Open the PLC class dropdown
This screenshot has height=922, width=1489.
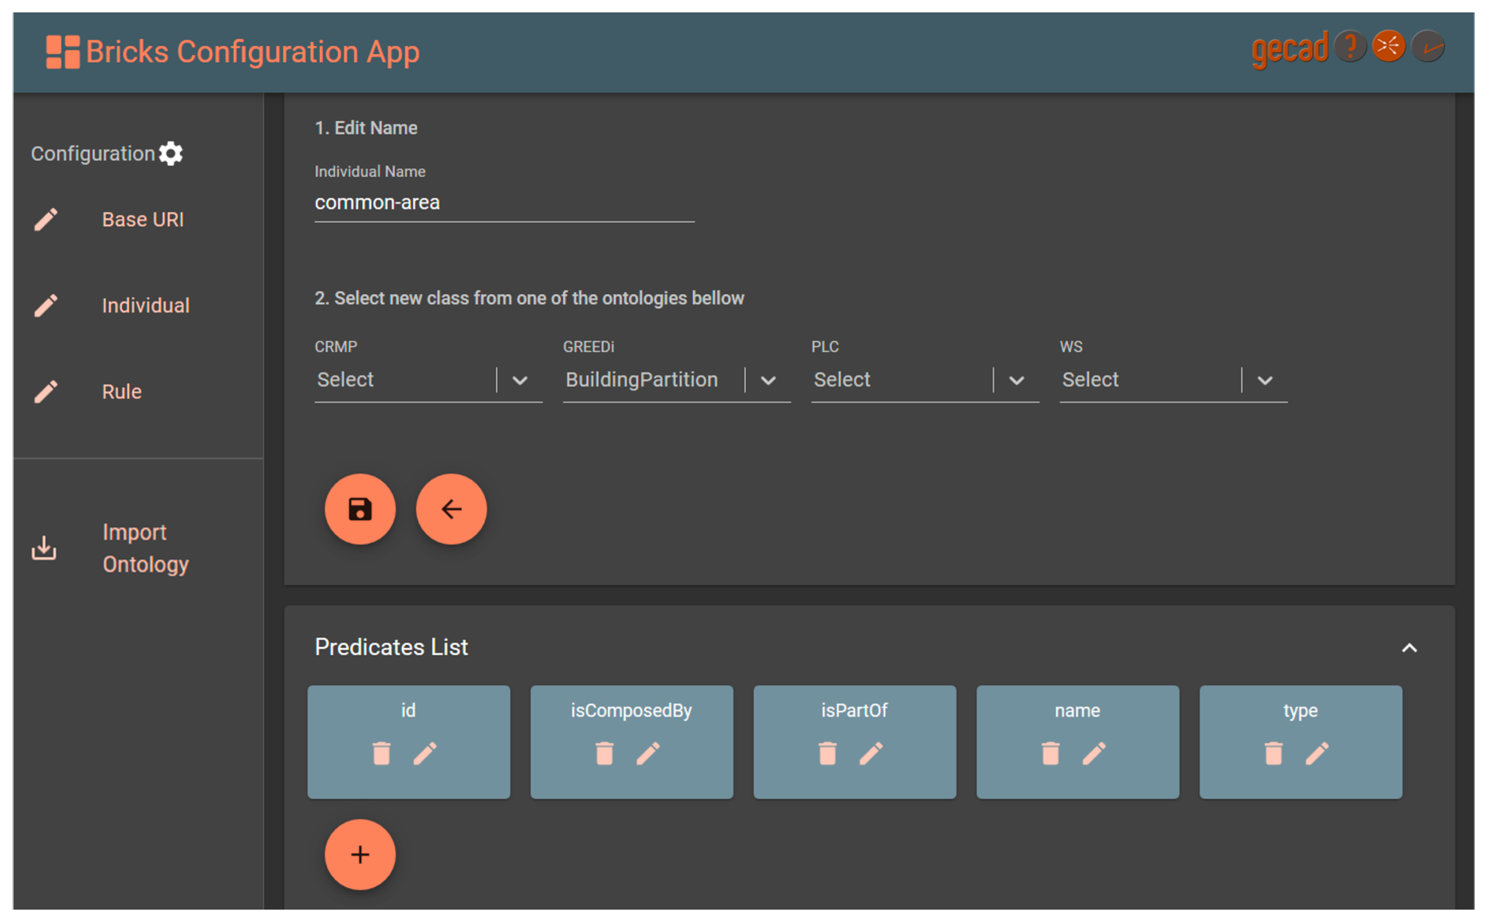[x=1016, y=381]
